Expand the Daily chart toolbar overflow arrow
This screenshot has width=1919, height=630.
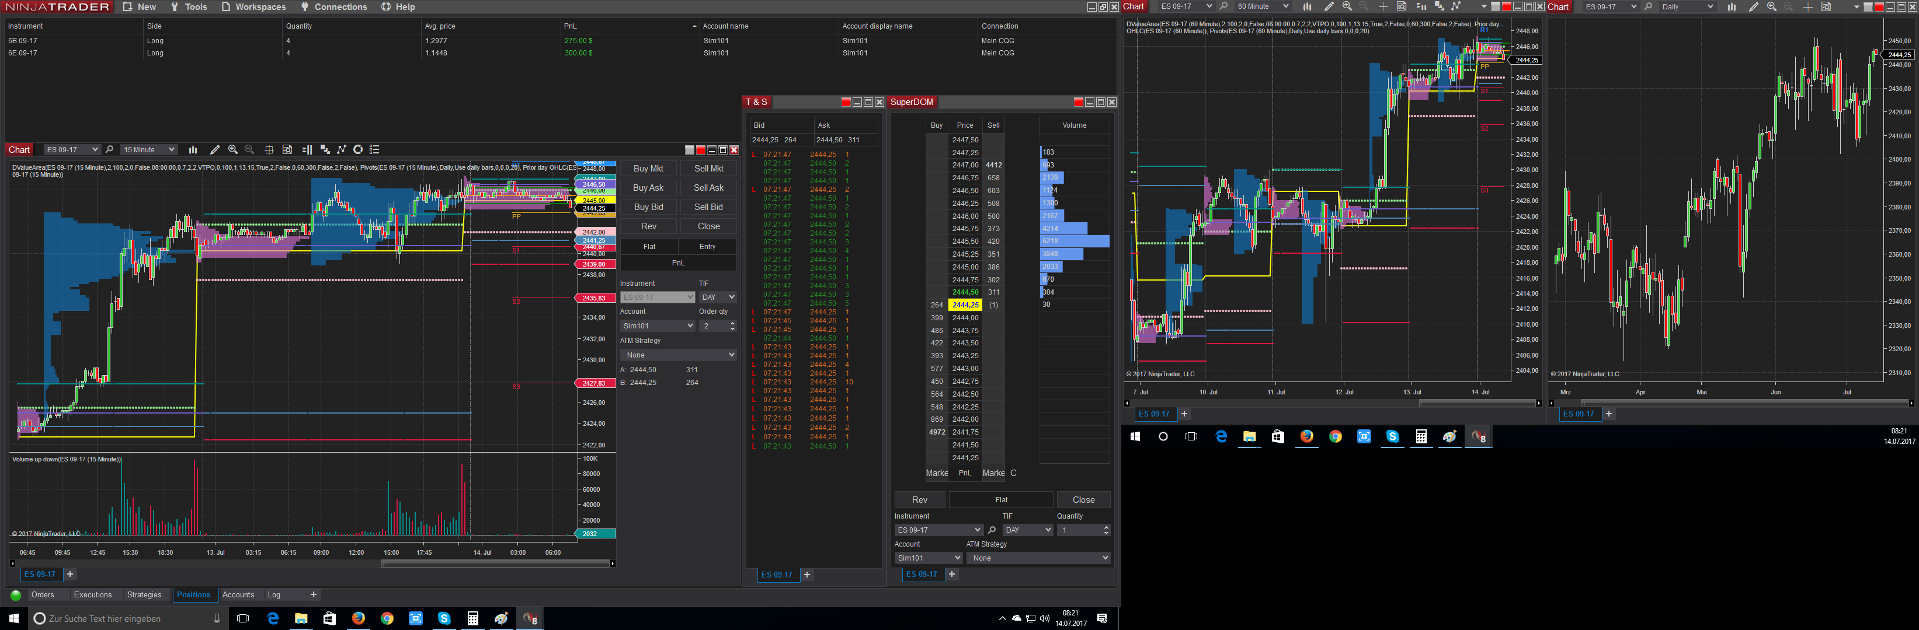tap(1857, 6)
